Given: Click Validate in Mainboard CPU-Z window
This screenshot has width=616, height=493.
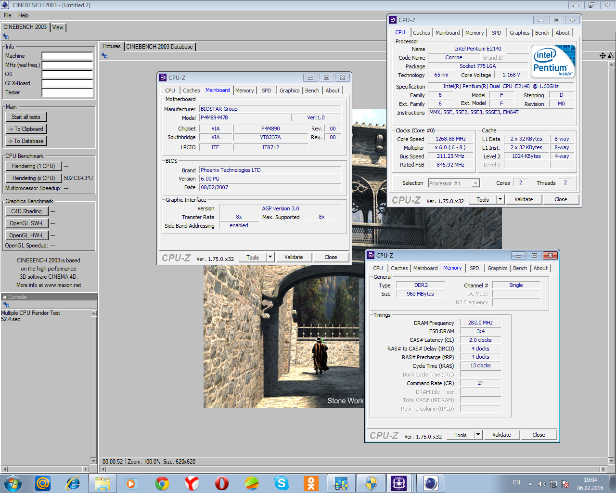Looking at the screenshot, I should 294,257.
